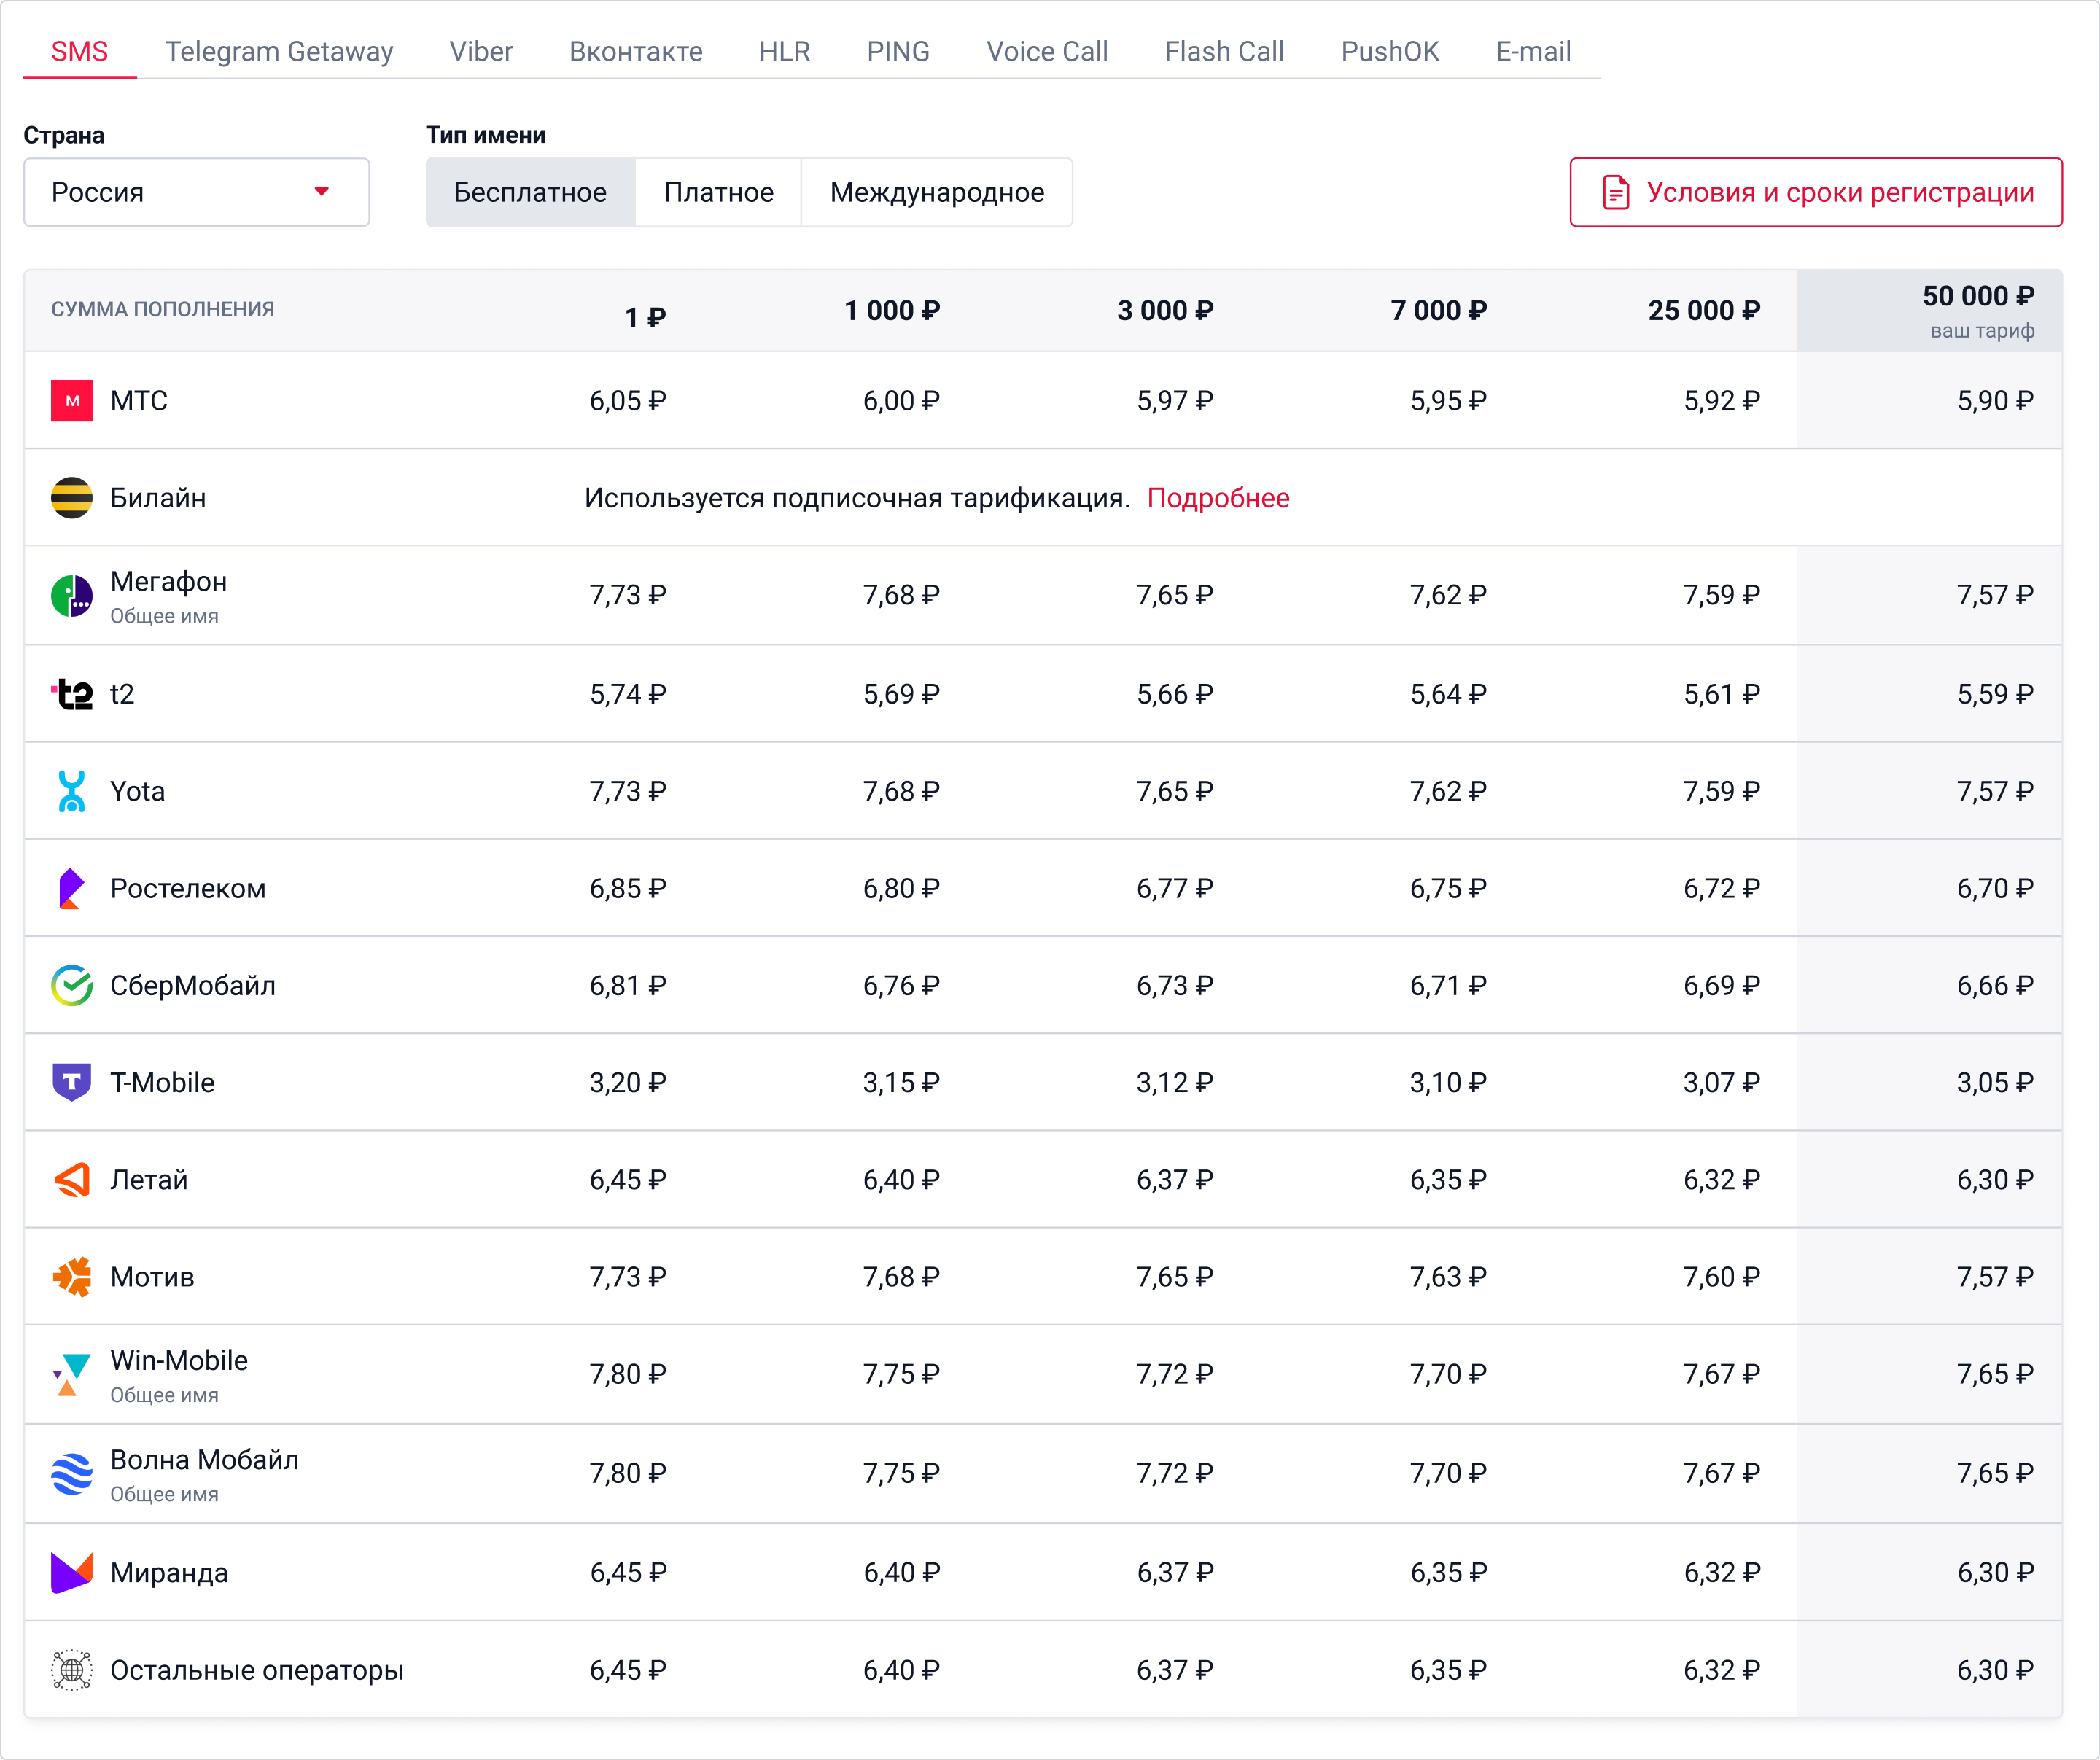Switch to the E-mail tab

click(1534, 51)
